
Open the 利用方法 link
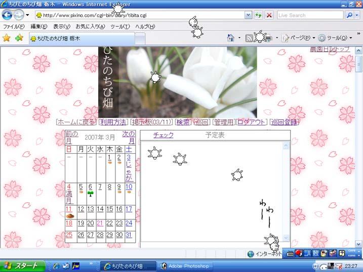click(x=113, y=122)
